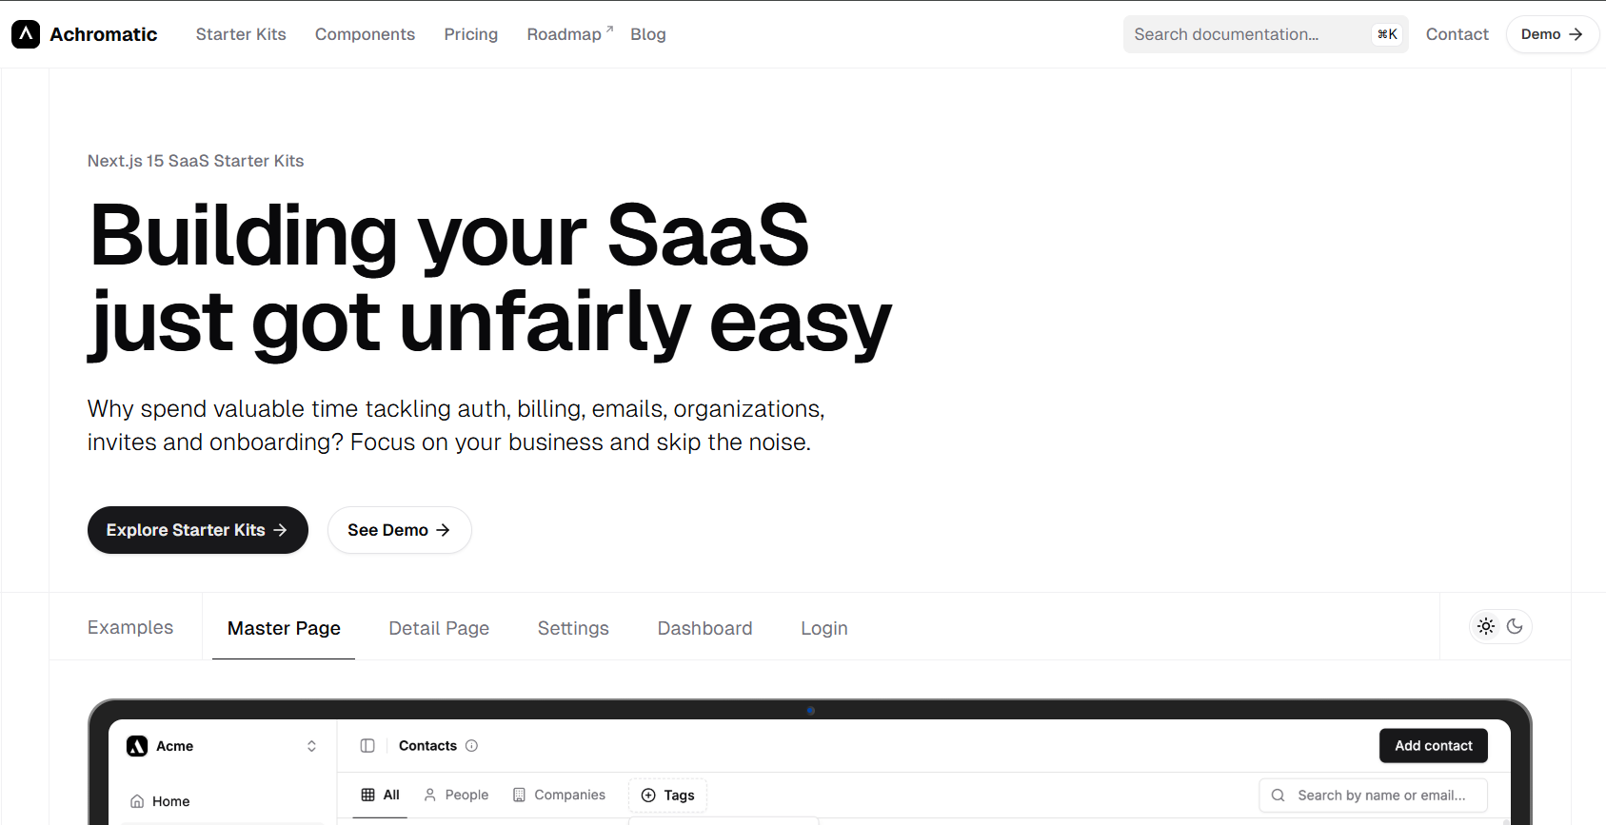Select the All contacts filter tab

(x=380, y=796)
